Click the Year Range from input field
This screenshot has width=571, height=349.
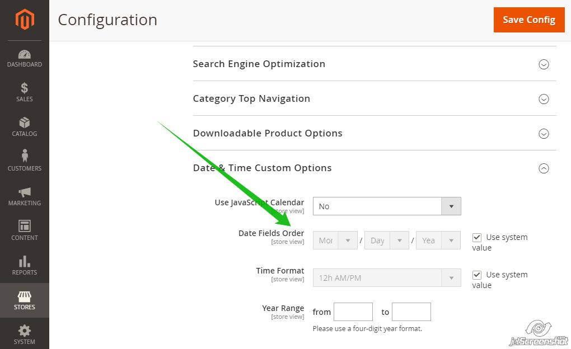pos(353,312)
